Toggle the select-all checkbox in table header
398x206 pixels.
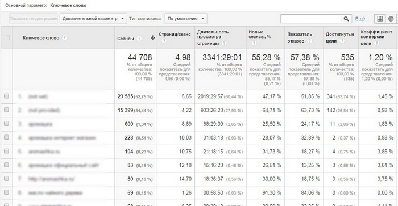coord(7,38)
